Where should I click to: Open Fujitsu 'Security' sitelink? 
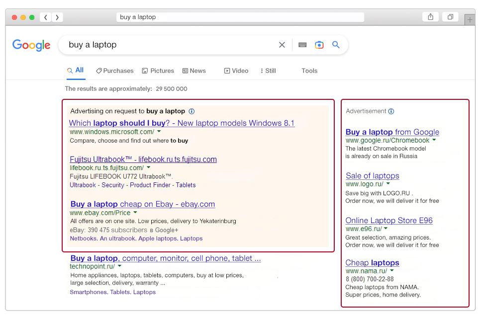[113, 185]
